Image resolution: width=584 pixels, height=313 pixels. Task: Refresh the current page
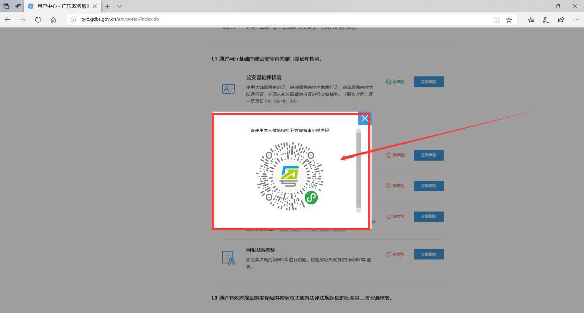point(38,20)
